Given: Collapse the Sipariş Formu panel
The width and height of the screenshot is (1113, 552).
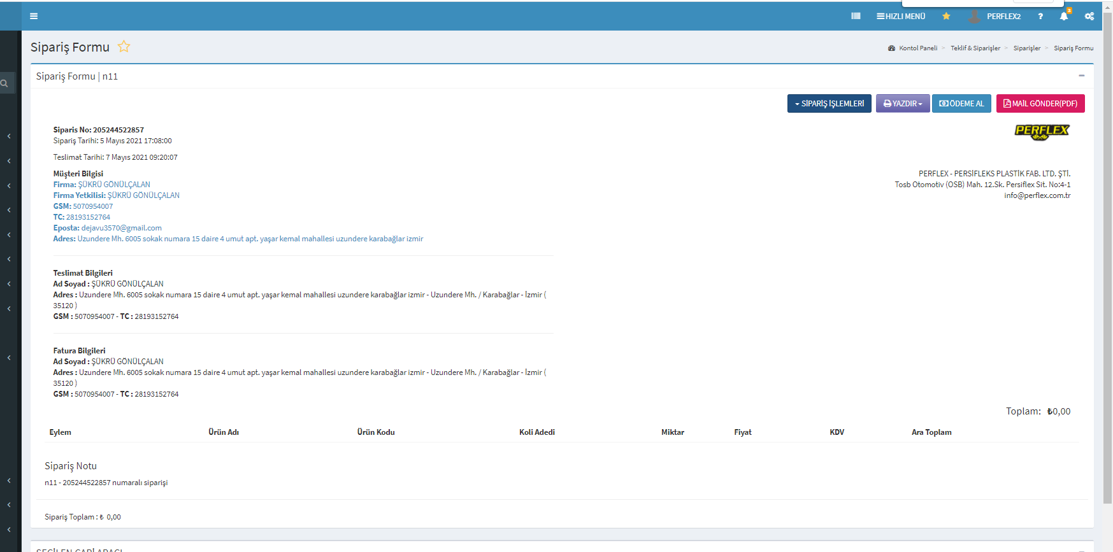Looking at the screenshot, I should (1081, 76).
